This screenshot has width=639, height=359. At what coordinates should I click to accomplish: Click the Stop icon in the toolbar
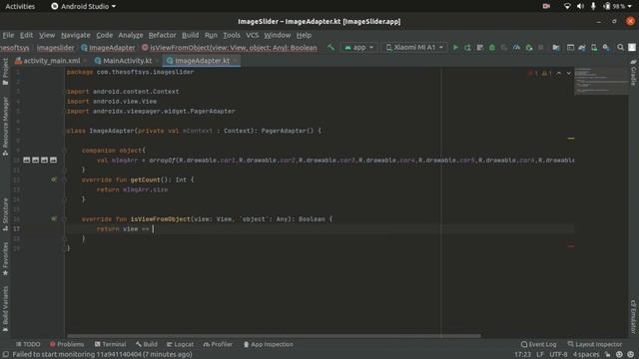click(x=541, y=48)
